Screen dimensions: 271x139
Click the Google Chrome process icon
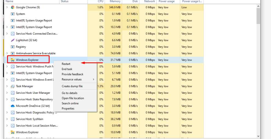tap(13, 7)
